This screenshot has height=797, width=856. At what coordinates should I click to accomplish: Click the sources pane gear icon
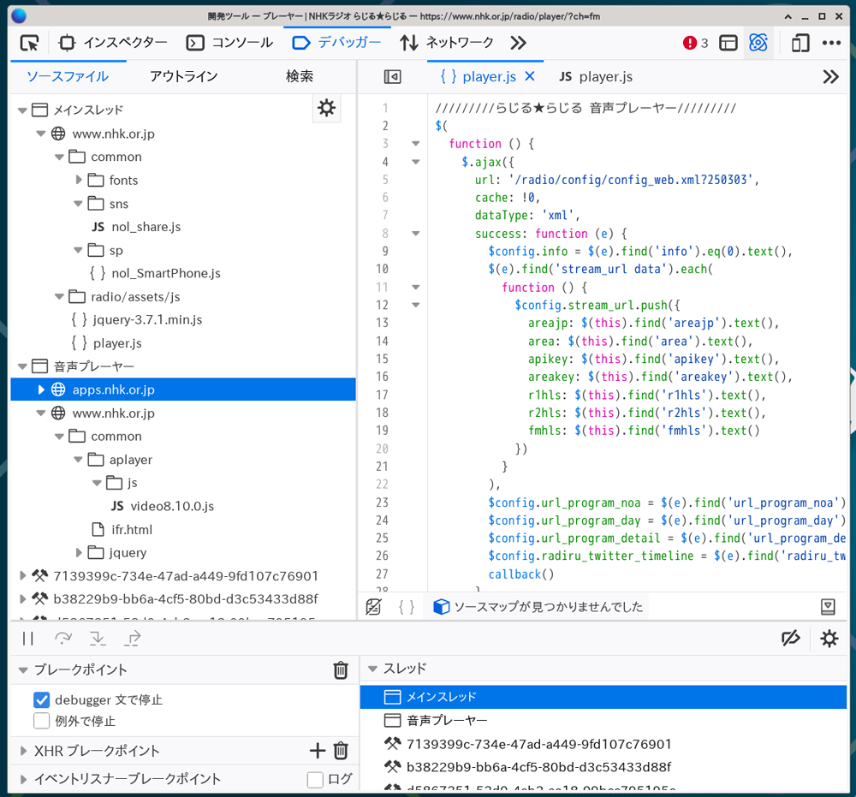pyautogui.click(x=326, y=108)
